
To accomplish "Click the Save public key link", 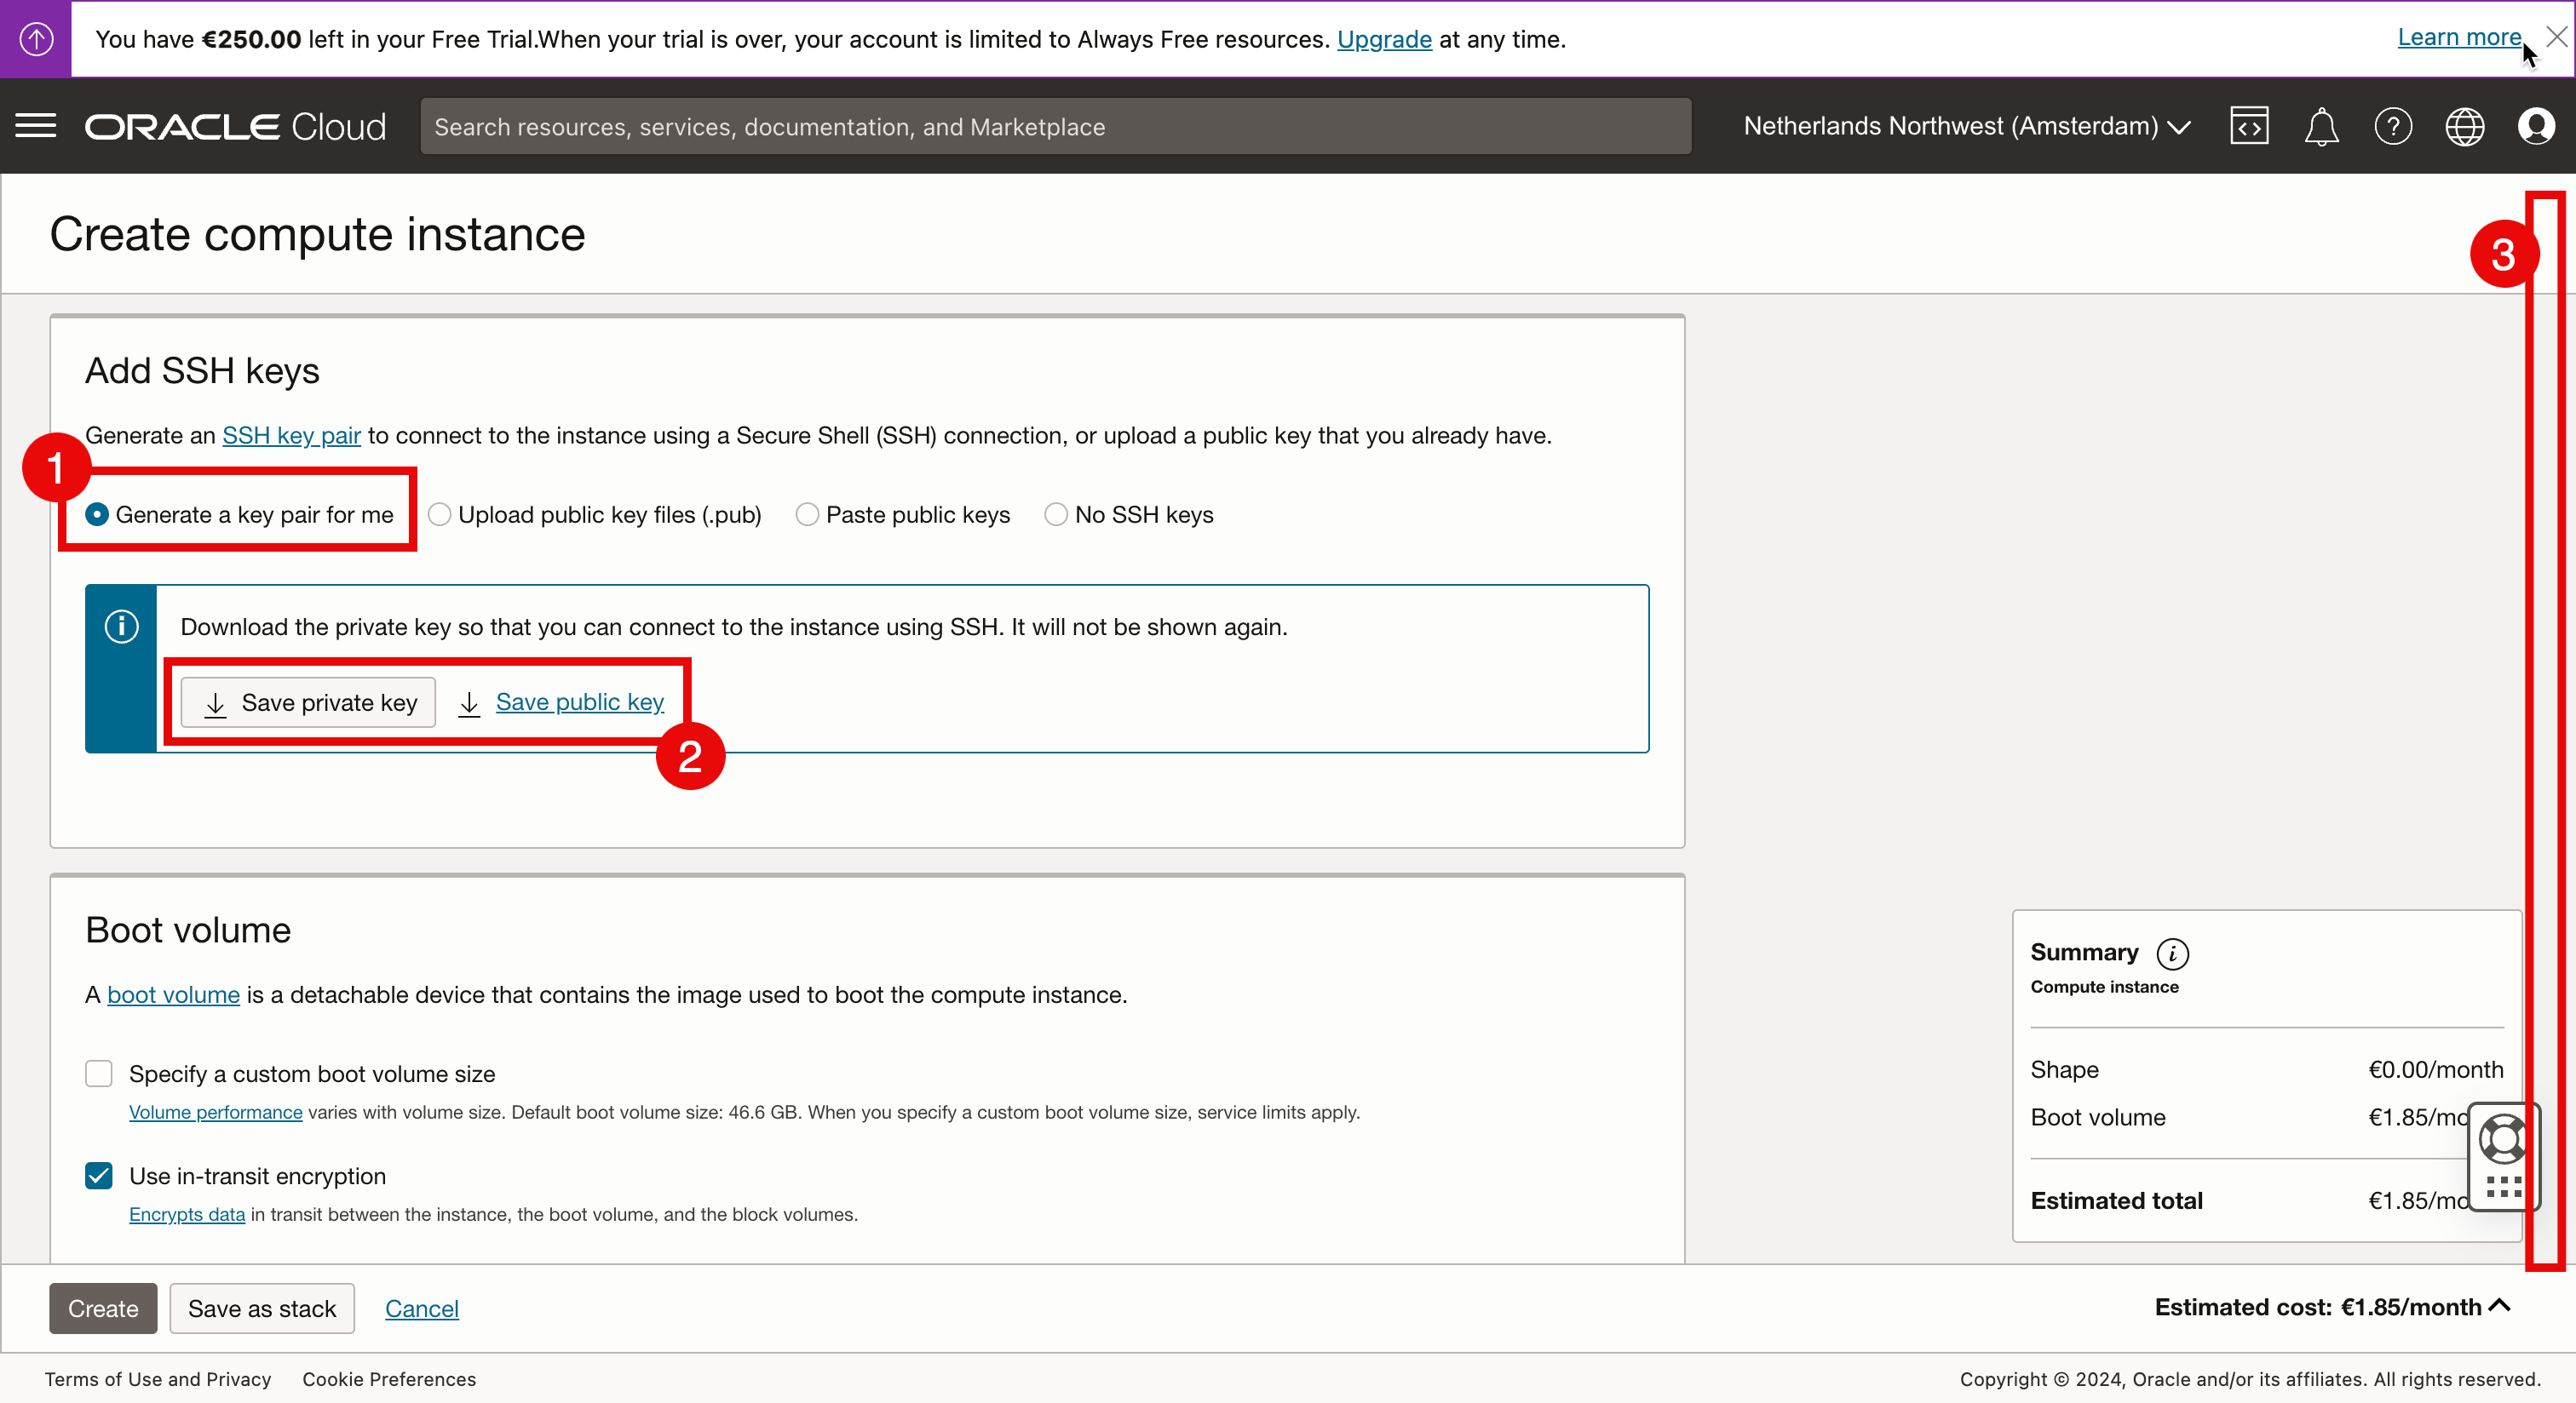I will (579, 702).
